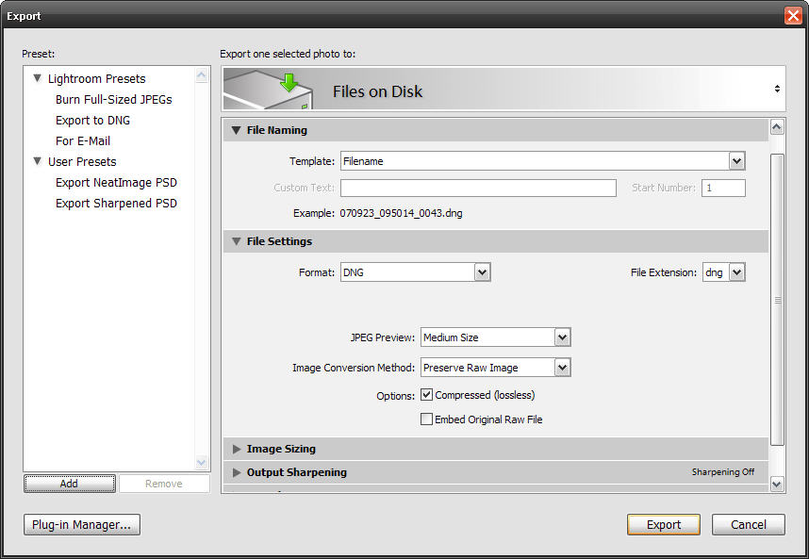
Task: Click the example filename 070923_095014_0043.dng
Action: [401, 213]
